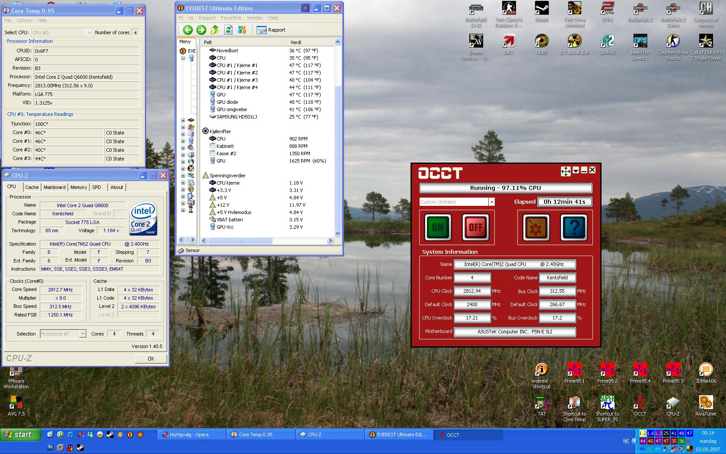Open Counter-Strike Source desktop icon
Image resolution: width=726 pixels, height=454 pixels.
click(x=673, y=48)
